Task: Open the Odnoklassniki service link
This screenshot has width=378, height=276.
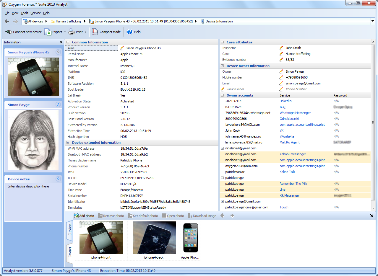Action: (289, 119)
